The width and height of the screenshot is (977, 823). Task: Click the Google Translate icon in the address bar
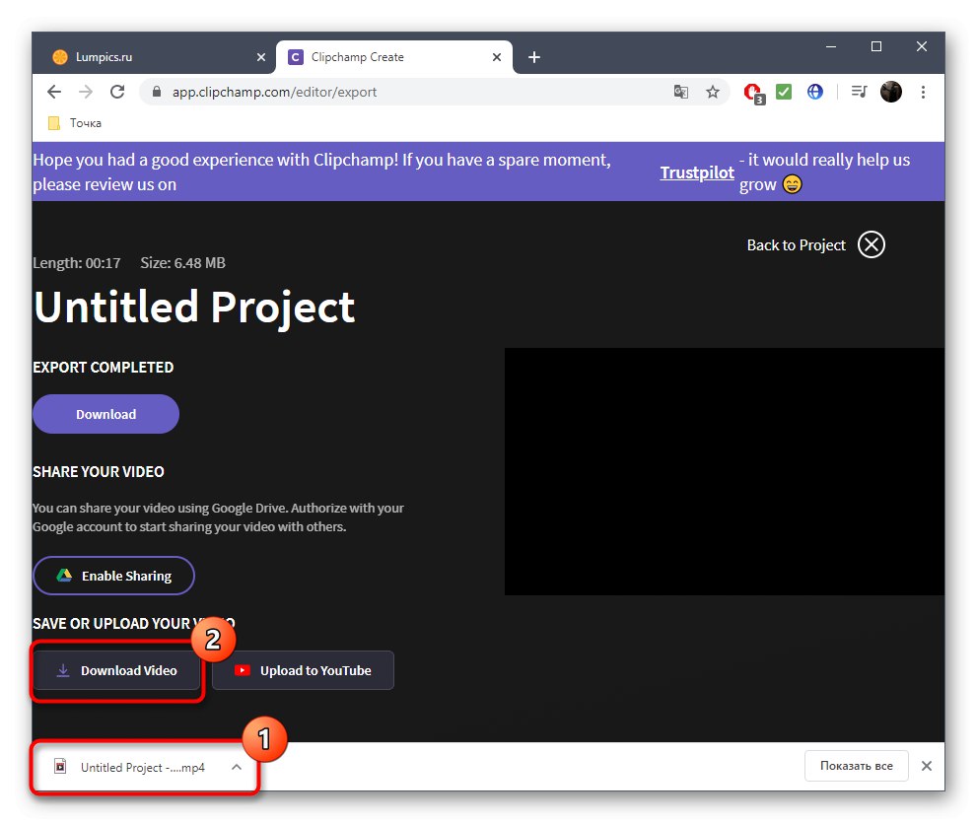coord(681,91)
